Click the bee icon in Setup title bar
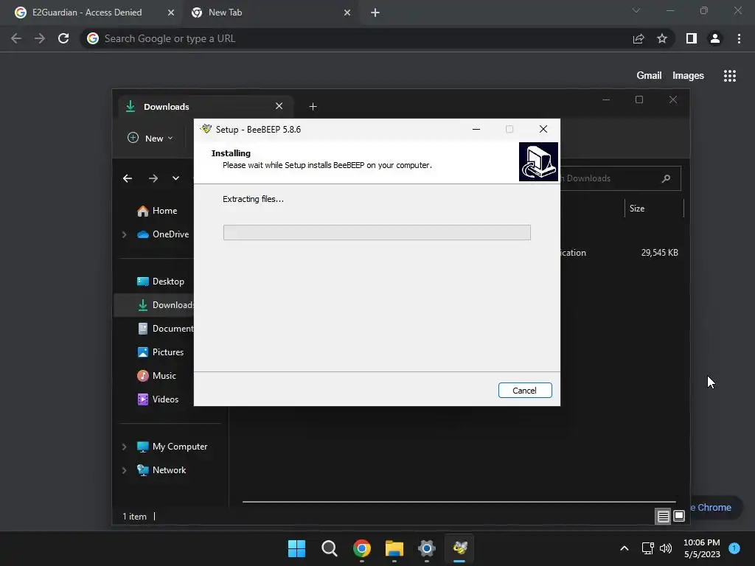 click(x=206, y=129)
